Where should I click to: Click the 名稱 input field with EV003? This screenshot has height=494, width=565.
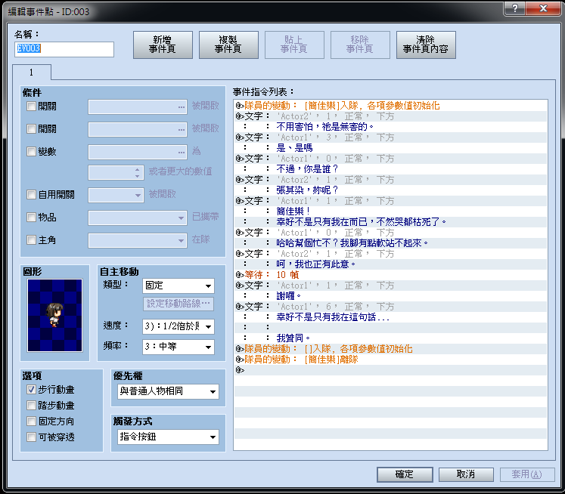tap(64, 49)
